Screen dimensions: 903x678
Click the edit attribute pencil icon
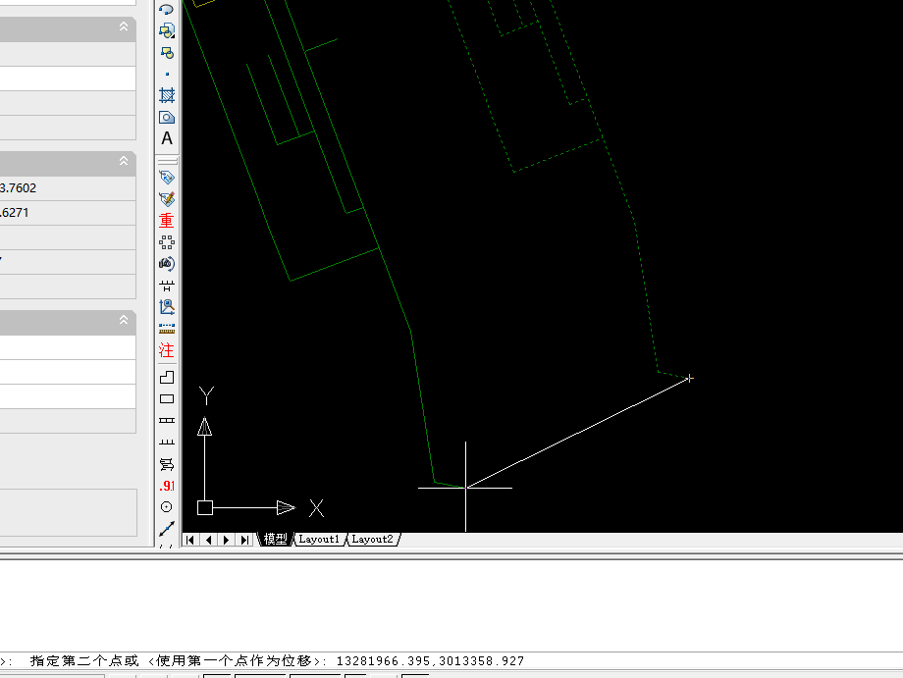tap(167, 199)
